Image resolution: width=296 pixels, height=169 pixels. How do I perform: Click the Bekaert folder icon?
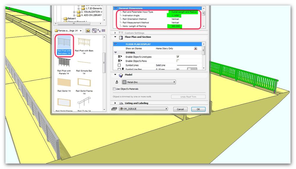pos(66,18)
